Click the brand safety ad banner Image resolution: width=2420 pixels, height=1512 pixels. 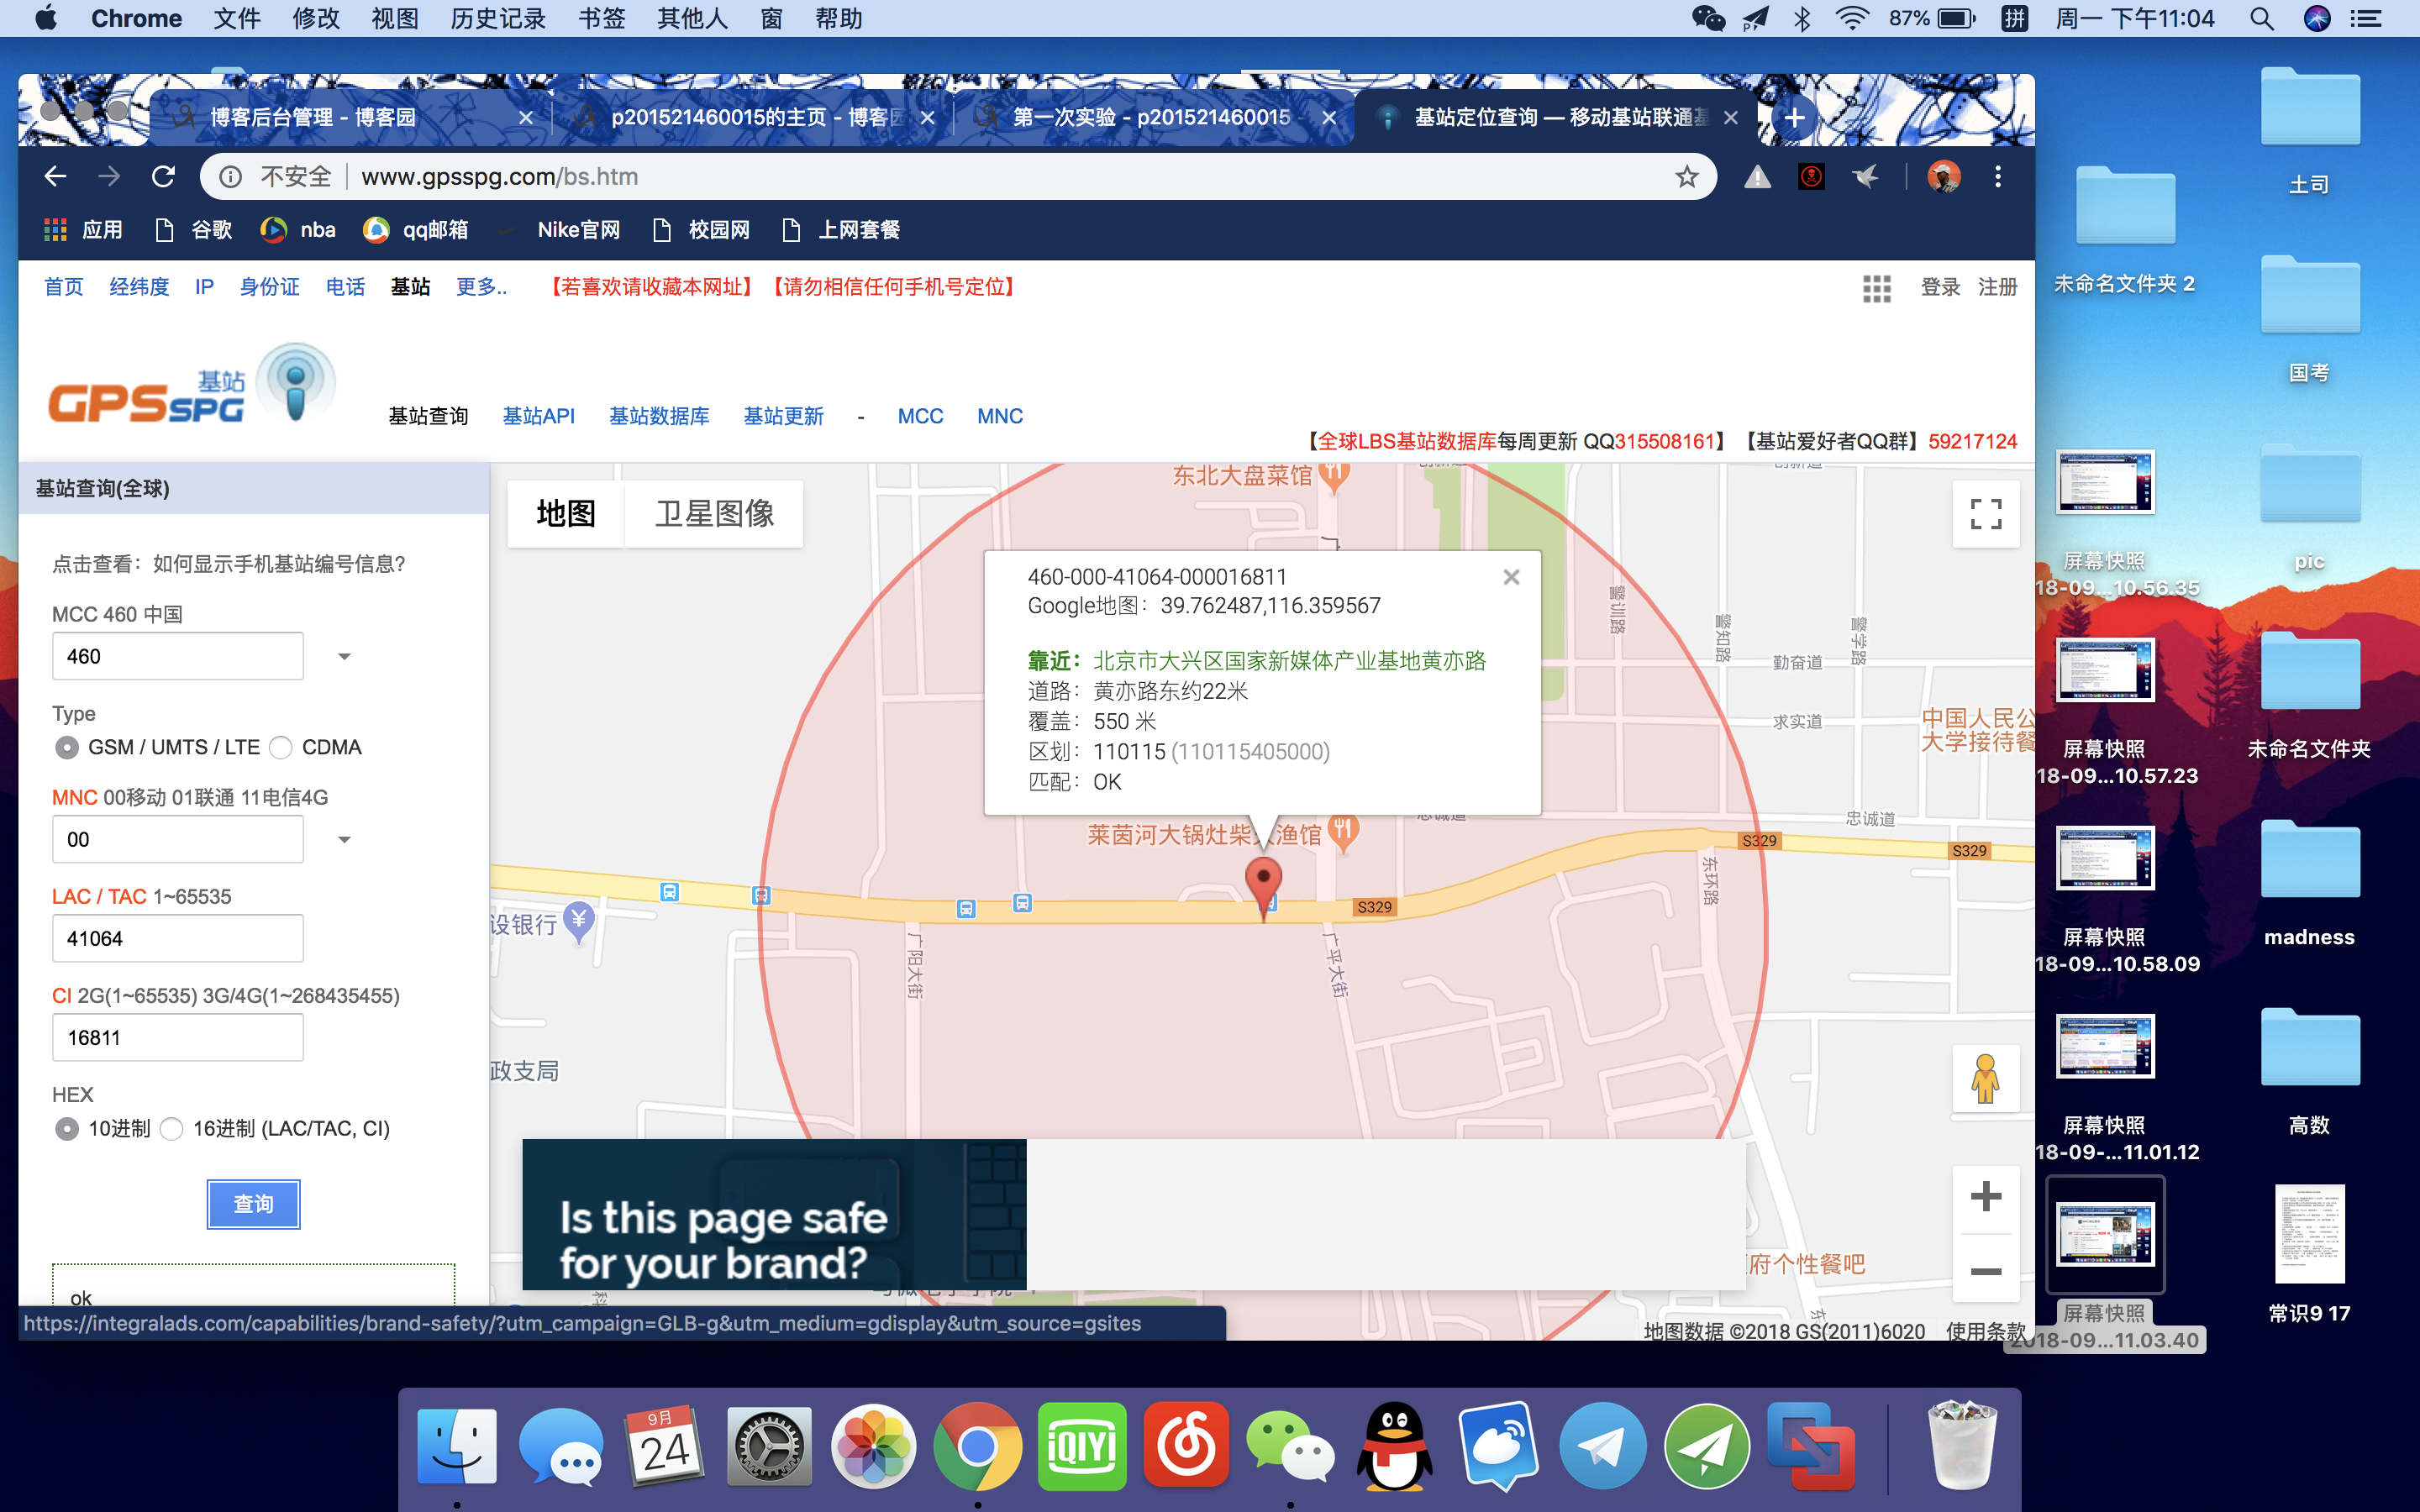point(774,1214)
